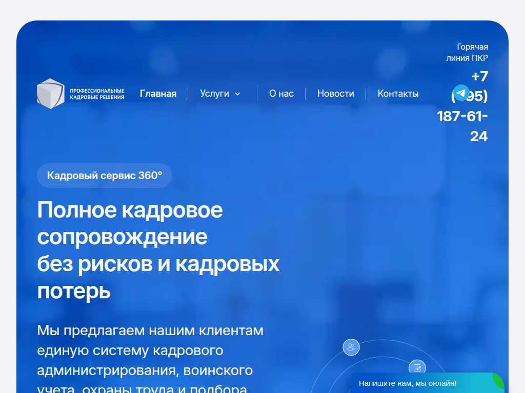This screenshot has height=393, width=525.
Task: Click the people icon on the orbit
Action: (351, 347)
